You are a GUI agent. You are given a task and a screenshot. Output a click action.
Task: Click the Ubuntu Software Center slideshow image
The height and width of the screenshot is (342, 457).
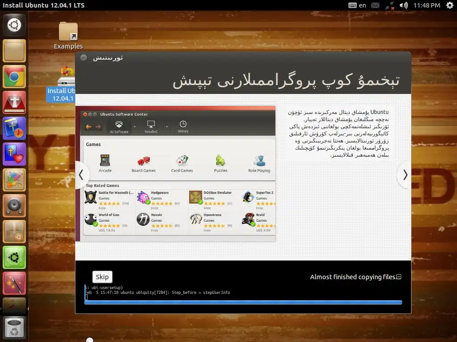(x=175, y=174)
